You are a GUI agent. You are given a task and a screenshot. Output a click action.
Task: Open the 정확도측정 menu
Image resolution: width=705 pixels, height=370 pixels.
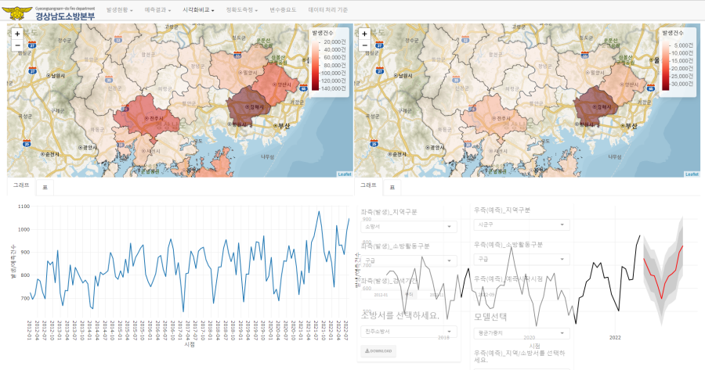coord(241,10)
